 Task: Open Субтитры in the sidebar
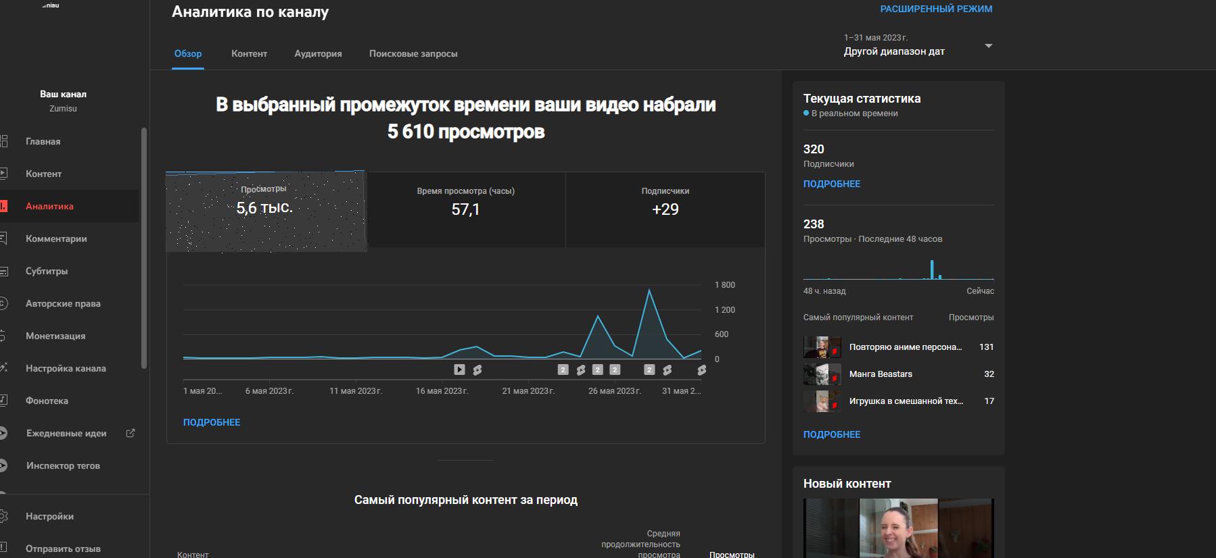coord(68,271)
